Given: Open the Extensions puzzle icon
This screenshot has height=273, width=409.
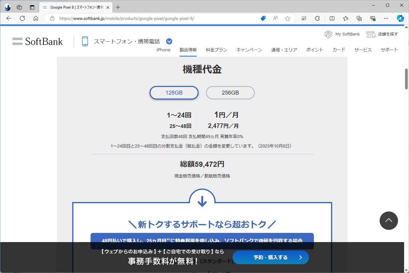Looking at the screenshot, I should (318, 18).
